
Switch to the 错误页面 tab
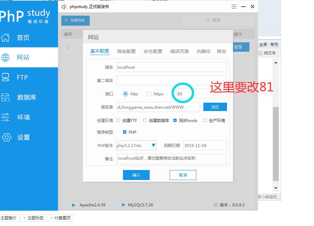tap(180, 51)
